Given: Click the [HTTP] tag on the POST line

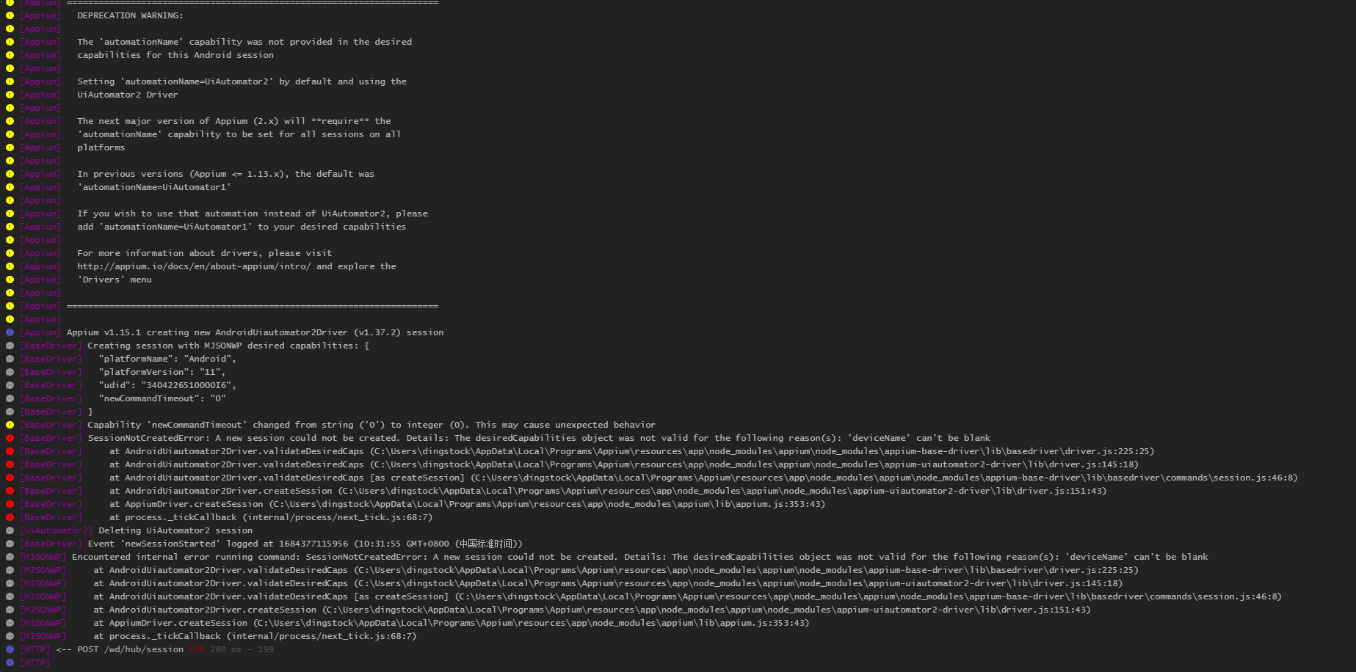Looking at the screenshot, I should point(35,649).
